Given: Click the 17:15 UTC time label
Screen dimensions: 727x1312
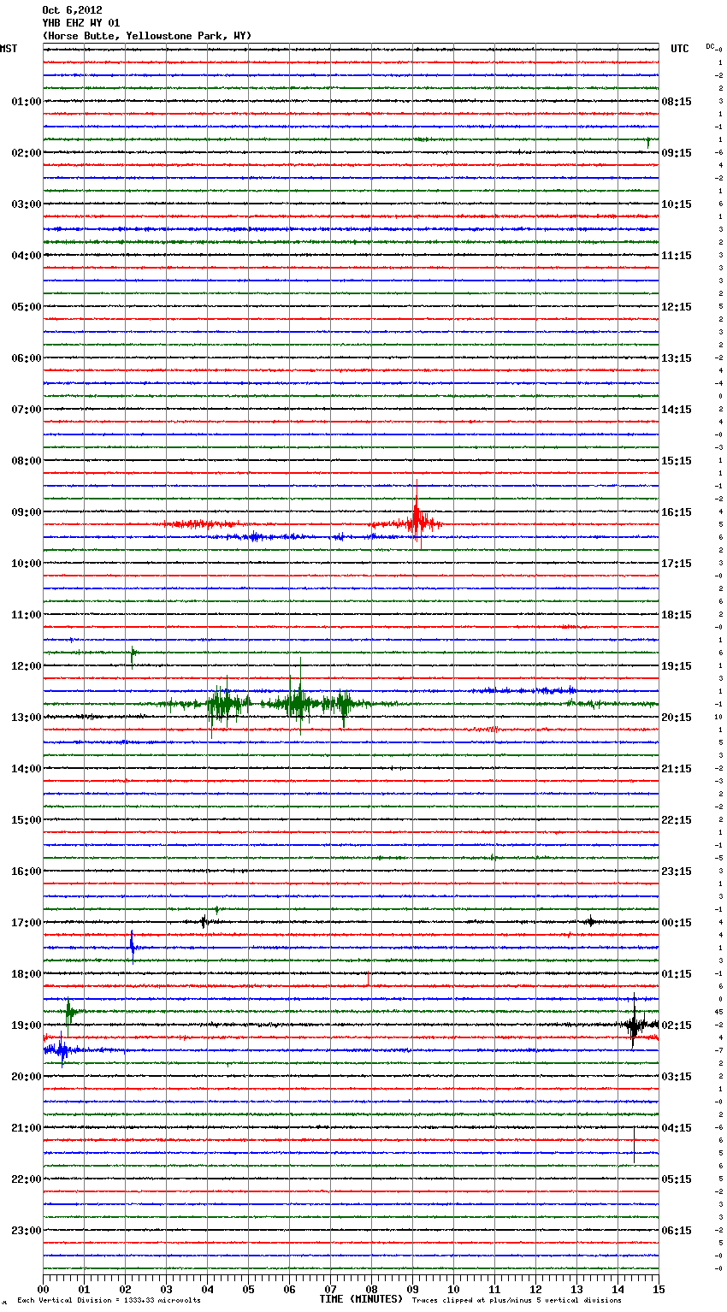Looking at the screenshot, I should pos(677,564).
